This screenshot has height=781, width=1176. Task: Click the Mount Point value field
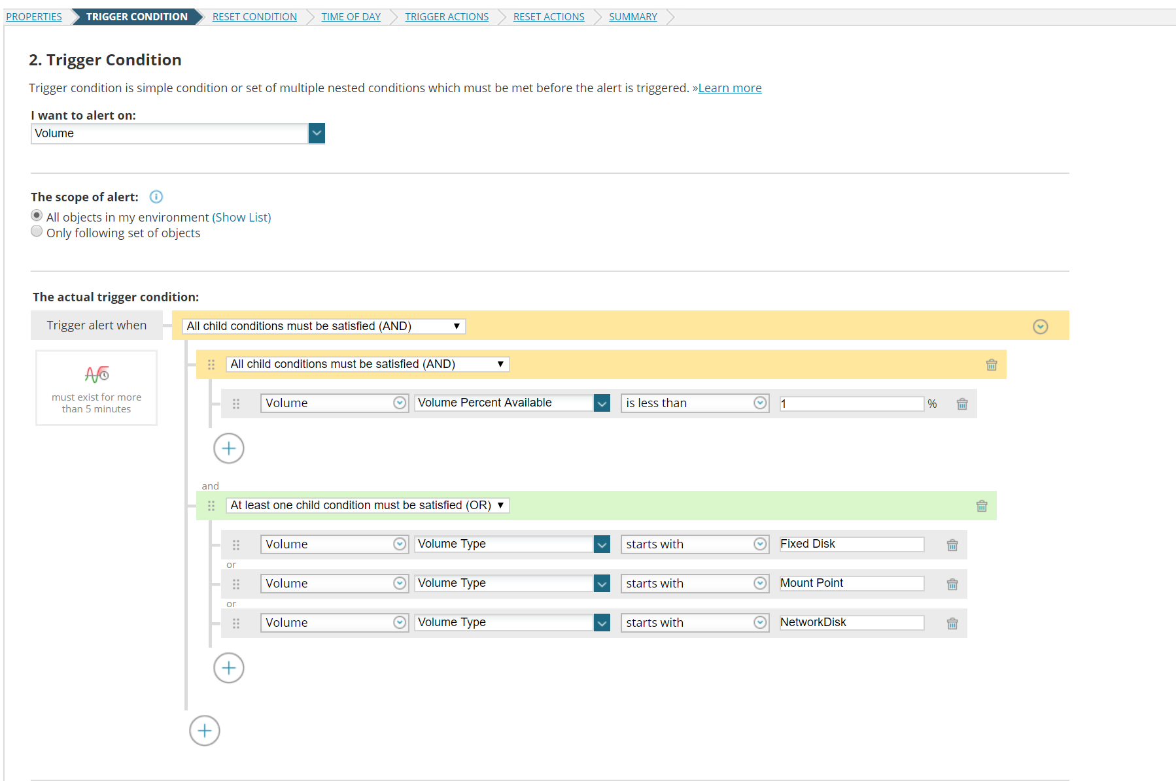click(852, 584)
